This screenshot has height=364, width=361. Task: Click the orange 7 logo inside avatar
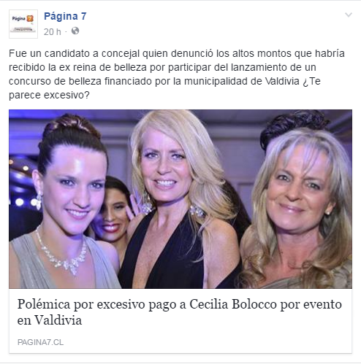[30, 19]
